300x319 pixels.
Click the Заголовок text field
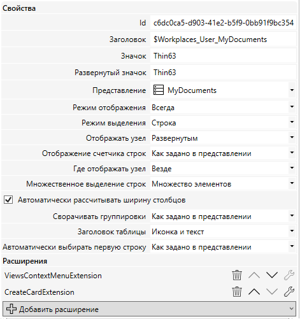(x=223, y=39)
